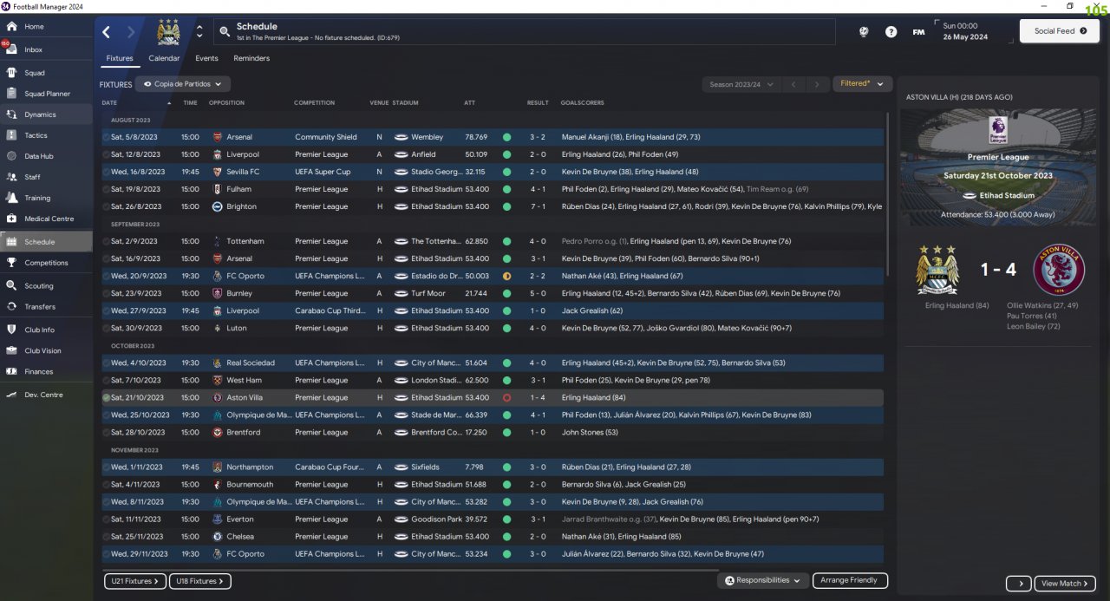1110x601 pixels.
Task: Click the search magnifier icon
Action: [225, 32]
